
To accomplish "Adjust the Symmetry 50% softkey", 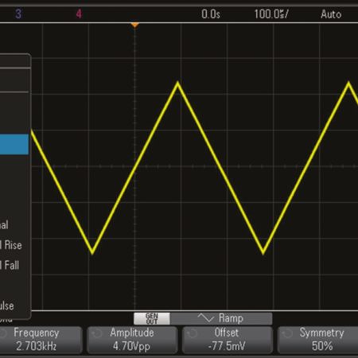I will tap(317, 340).
